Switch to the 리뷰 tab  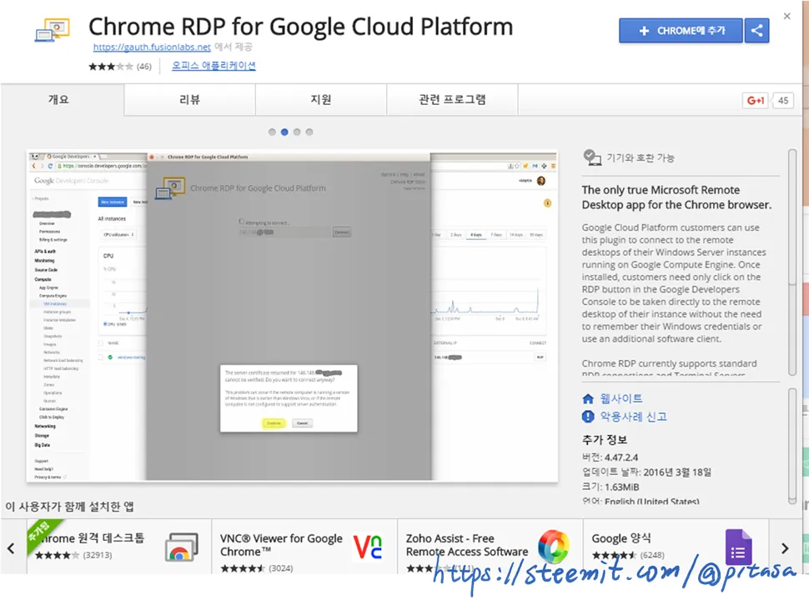pos(189,99)
